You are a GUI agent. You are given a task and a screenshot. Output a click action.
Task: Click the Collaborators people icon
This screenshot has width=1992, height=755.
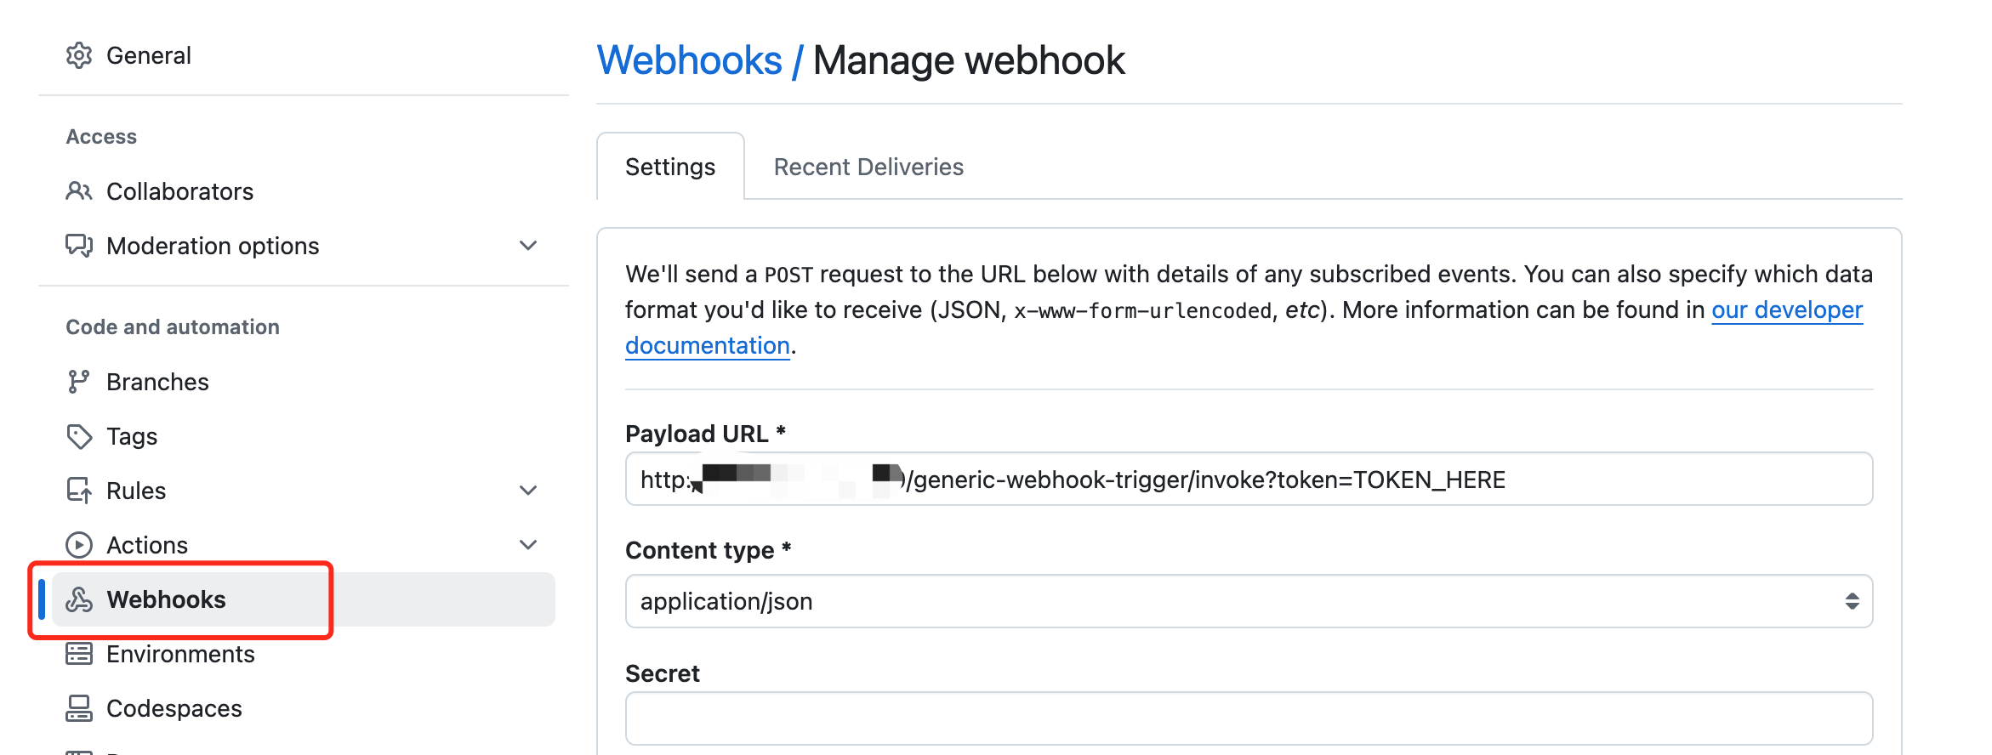tap(79, 191)
